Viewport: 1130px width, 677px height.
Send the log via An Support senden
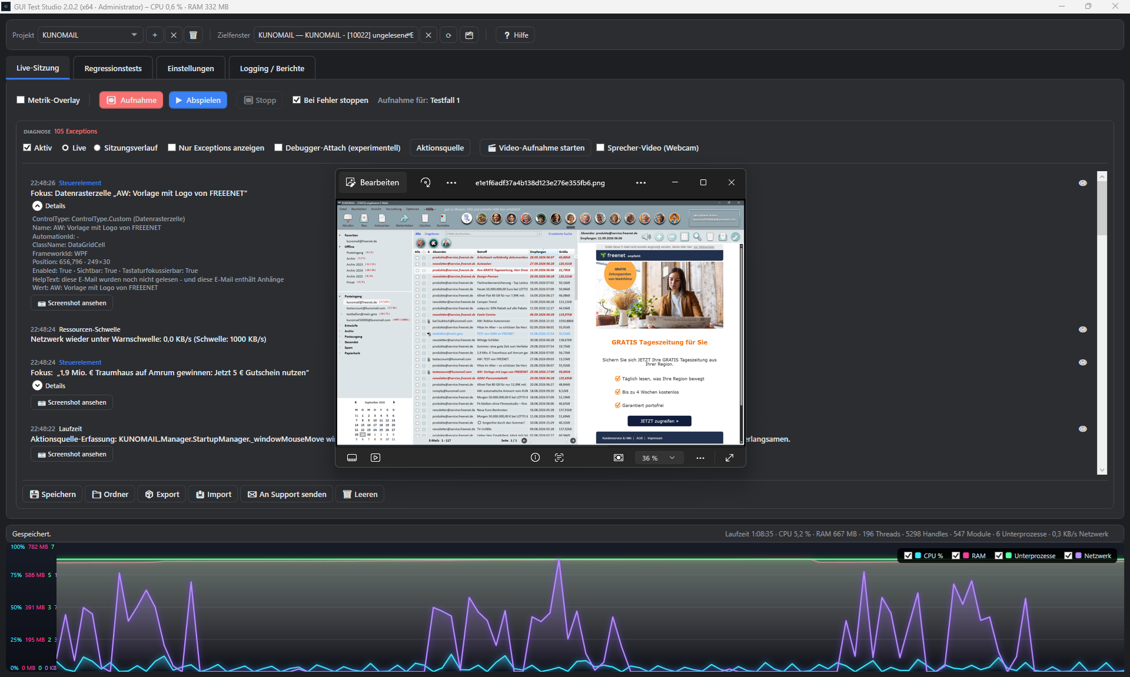[287, 494]
